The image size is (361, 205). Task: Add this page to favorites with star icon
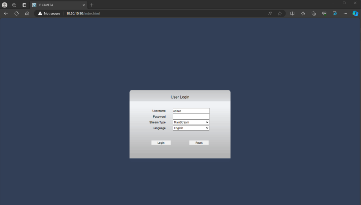click(280, 13)
